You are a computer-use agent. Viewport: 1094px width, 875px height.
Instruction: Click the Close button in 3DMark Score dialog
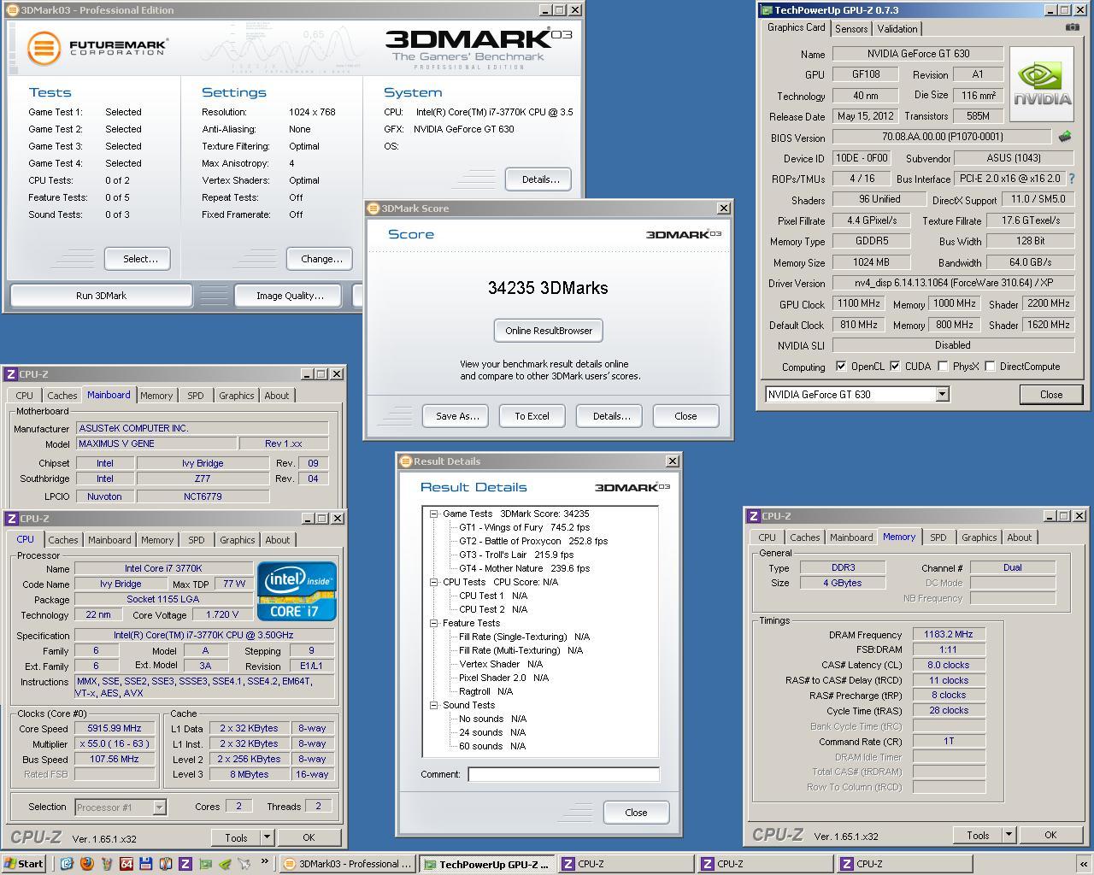tap(685, 416)
